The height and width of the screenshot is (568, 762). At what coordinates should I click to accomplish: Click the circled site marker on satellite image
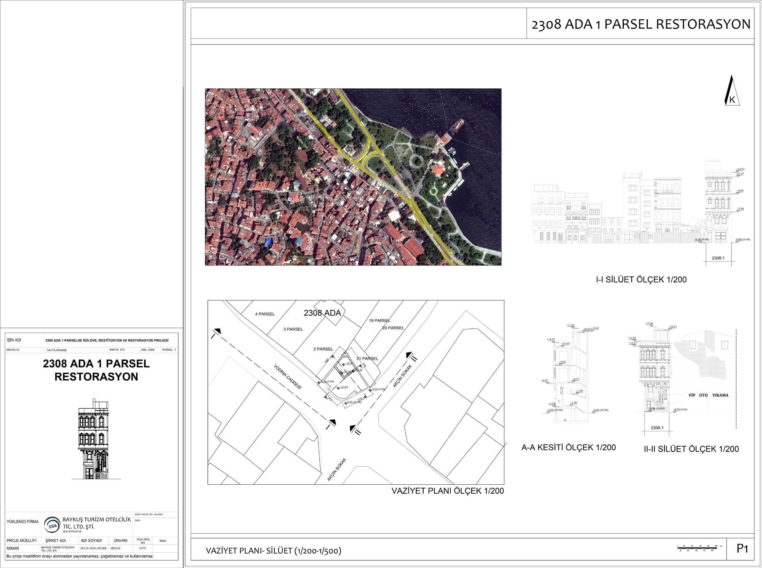(346, 181)
